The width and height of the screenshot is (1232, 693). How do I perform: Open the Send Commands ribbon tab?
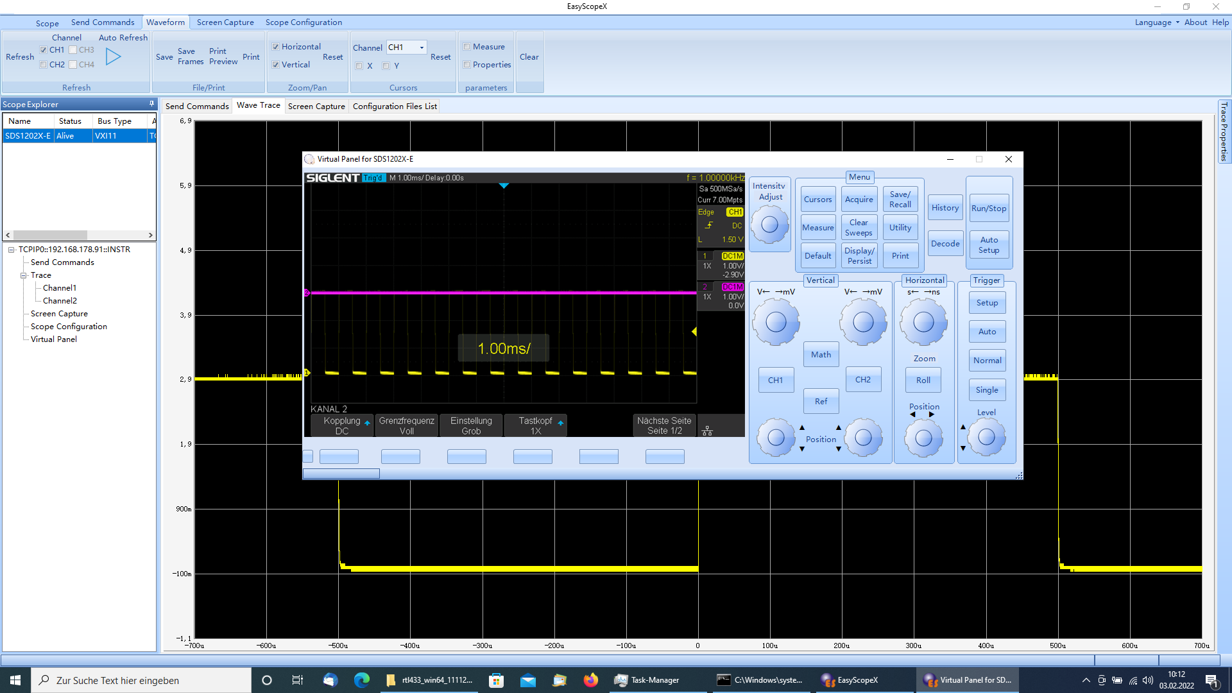point(103,22)
